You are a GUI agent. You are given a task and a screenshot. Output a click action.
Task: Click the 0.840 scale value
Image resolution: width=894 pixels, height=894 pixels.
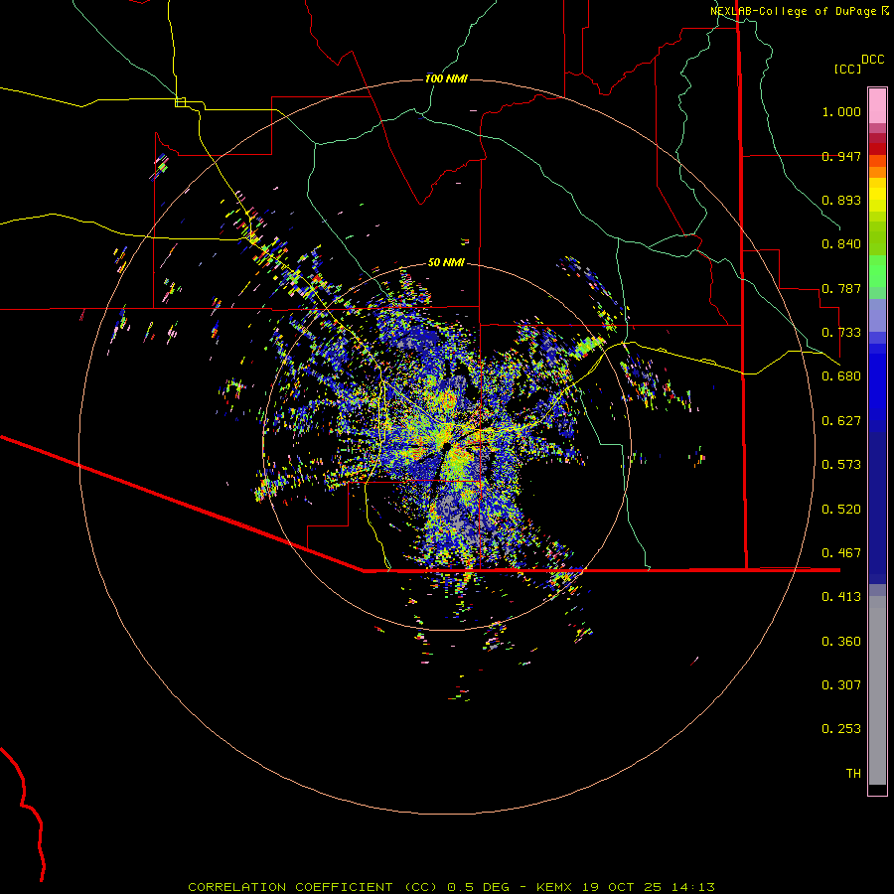pos(841,244)
